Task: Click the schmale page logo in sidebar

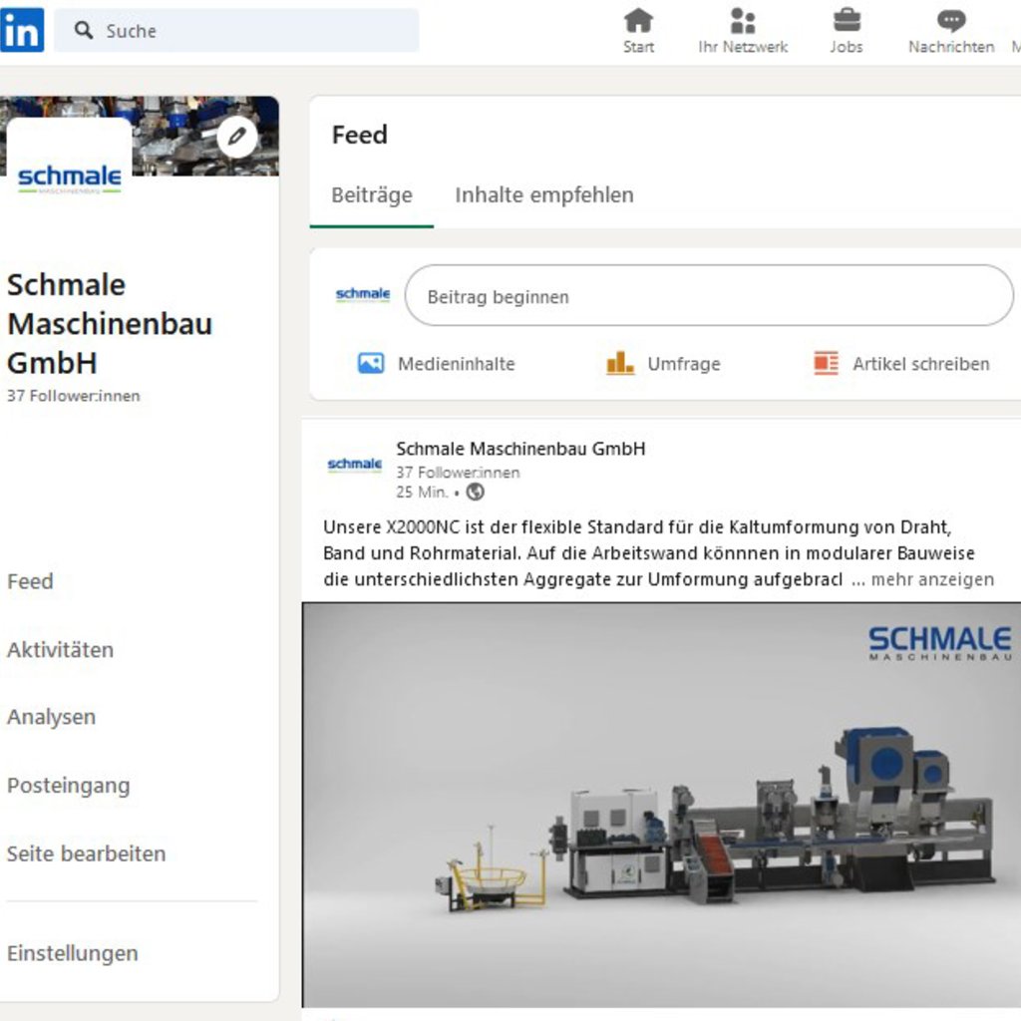Action: click(70, 177)
